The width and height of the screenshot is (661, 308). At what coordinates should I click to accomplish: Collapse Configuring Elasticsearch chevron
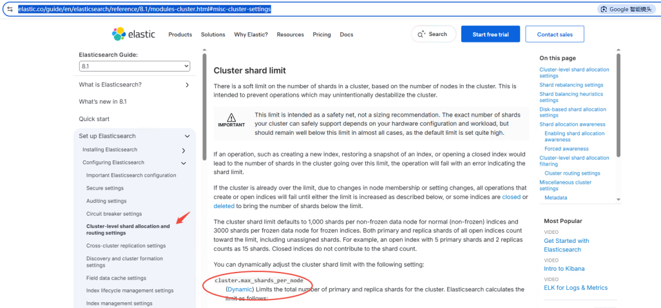[x=184, y=163]
